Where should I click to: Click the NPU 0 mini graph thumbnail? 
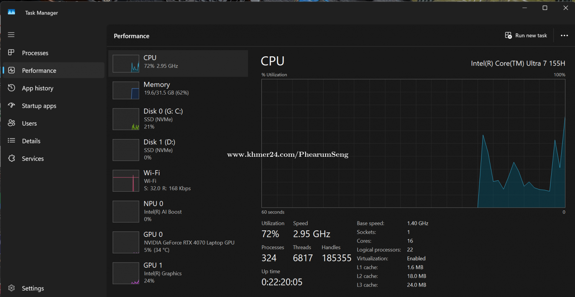pyautogui.click(x=126, y=212)
